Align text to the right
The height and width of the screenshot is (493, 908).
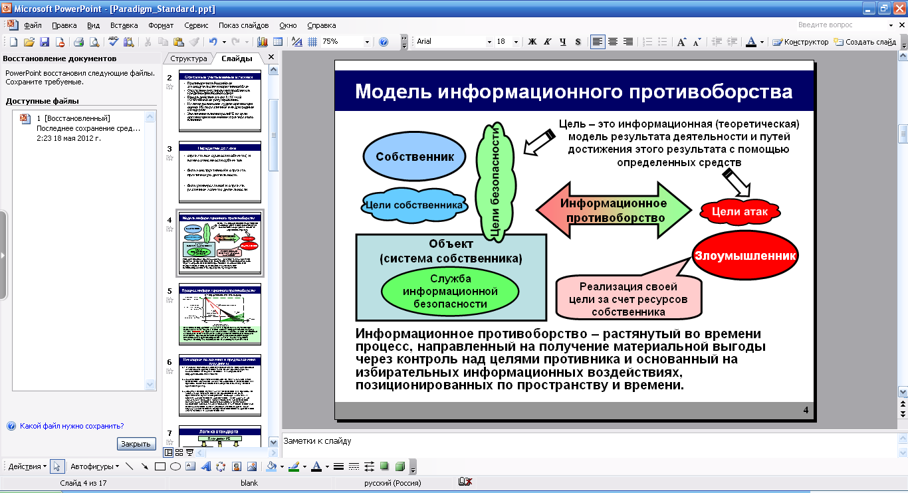click(628, 42)
